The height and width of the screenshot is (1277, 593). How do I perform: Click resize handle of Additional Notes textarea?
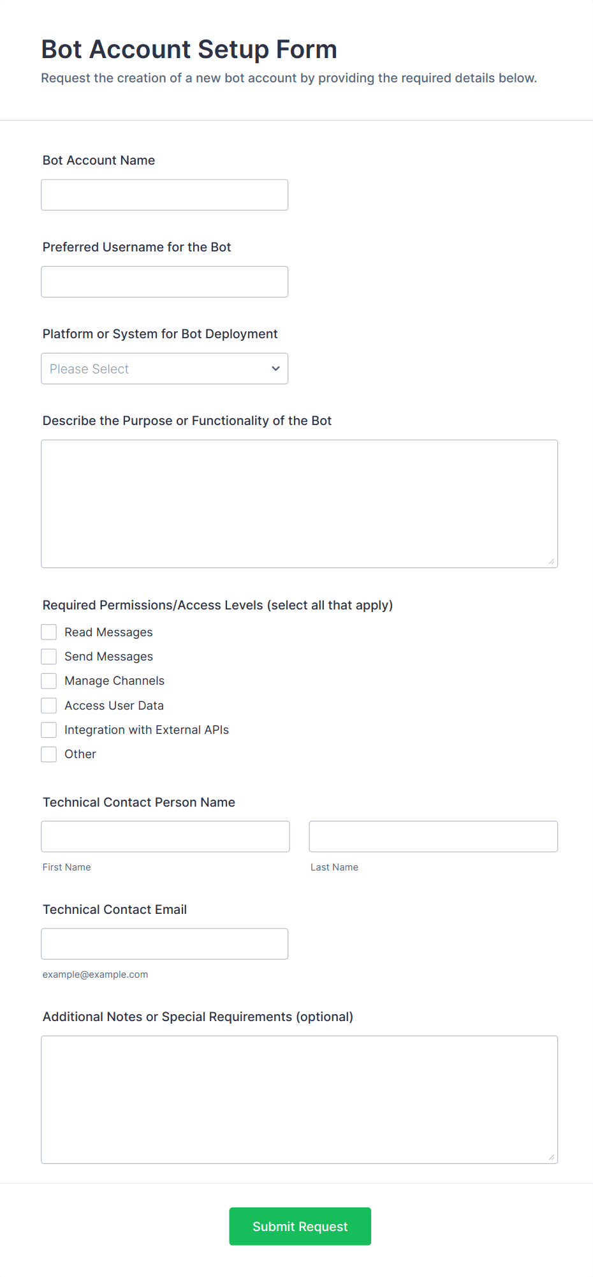tap(552, 1158)
